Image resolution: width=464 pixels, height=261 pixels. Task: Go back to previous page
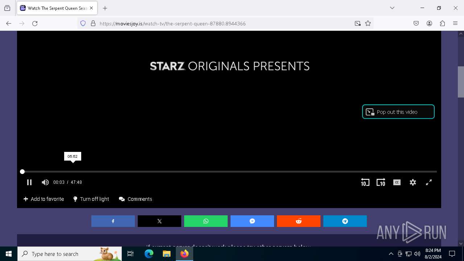[x=9, y=23]
